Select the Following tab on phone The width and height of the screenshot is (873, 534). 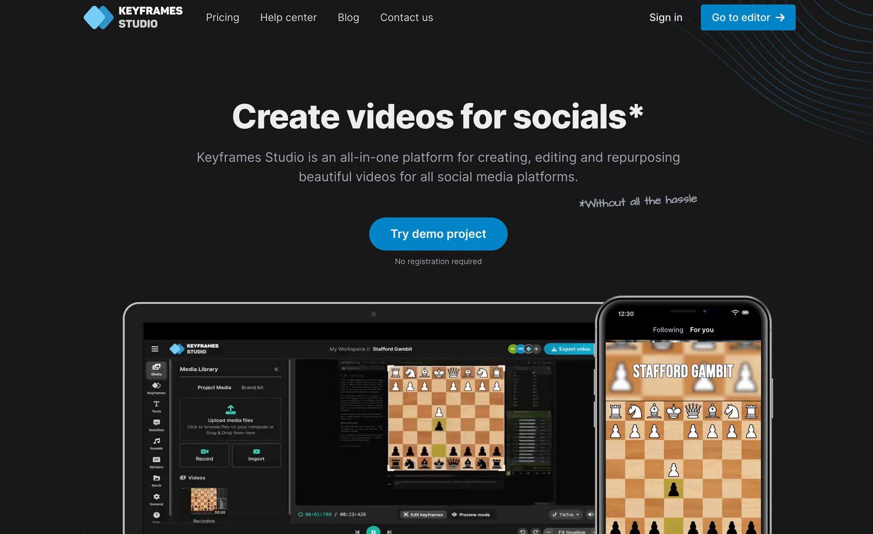668,330
